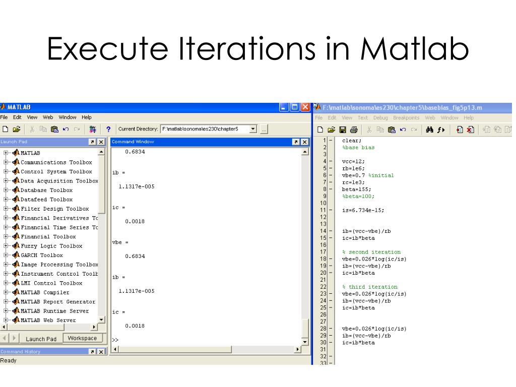Click Find binoculars icon in editor
The image size is (516, 387).
click(x=429, y=130)
